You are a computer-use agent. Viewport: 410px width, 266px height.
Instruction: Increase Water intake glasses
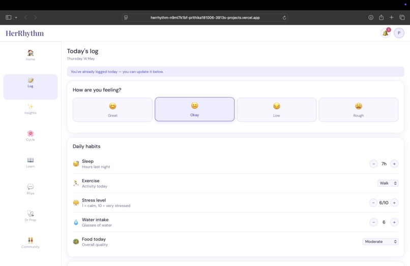tap(394, 222)
